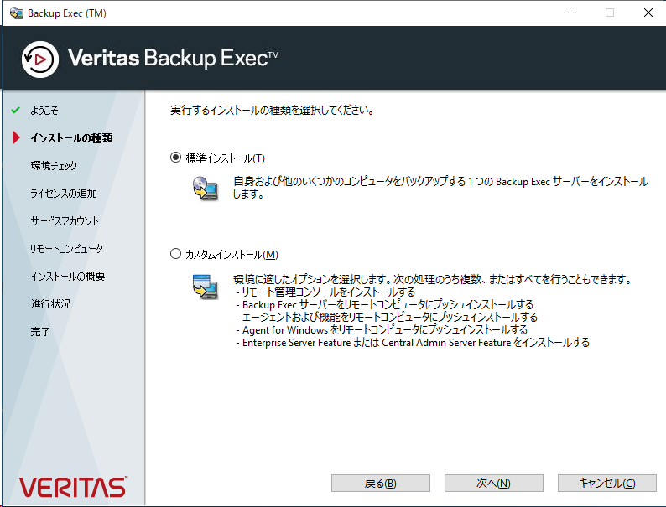The image size is (666, 507).
Task: Click the line エージェントおよび機能をリモートコンピュータに
Action: click(x=387, y=317)
